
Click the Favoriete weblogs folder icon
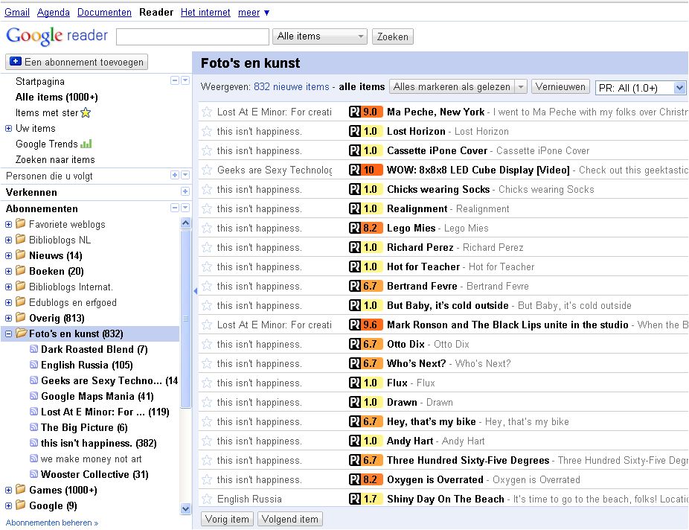pos(21,224)
